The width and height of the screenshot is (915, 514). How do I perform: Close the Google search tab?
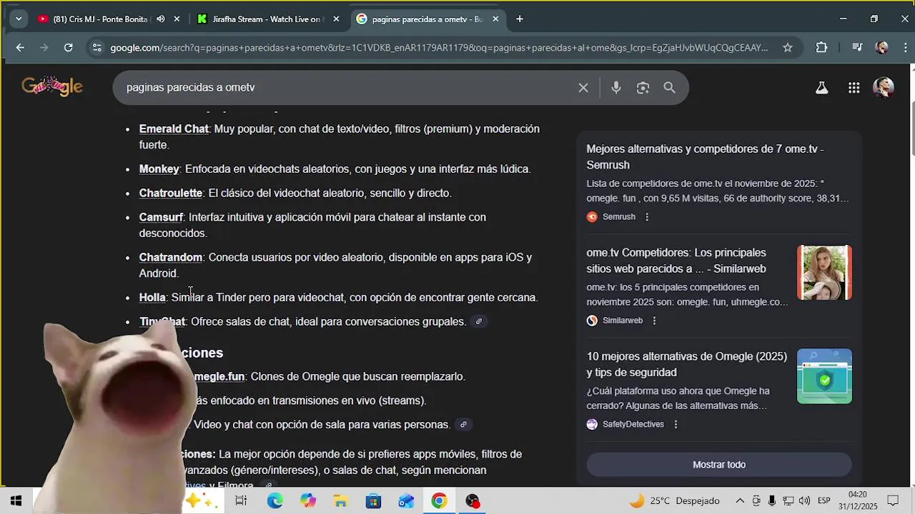(495, 19)
